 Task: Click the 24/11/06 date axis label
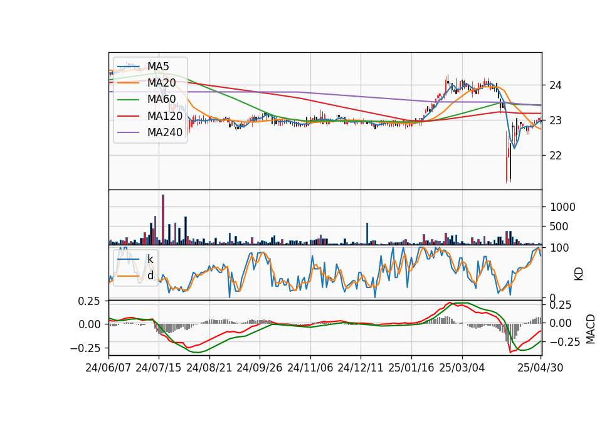coord(310,368)
